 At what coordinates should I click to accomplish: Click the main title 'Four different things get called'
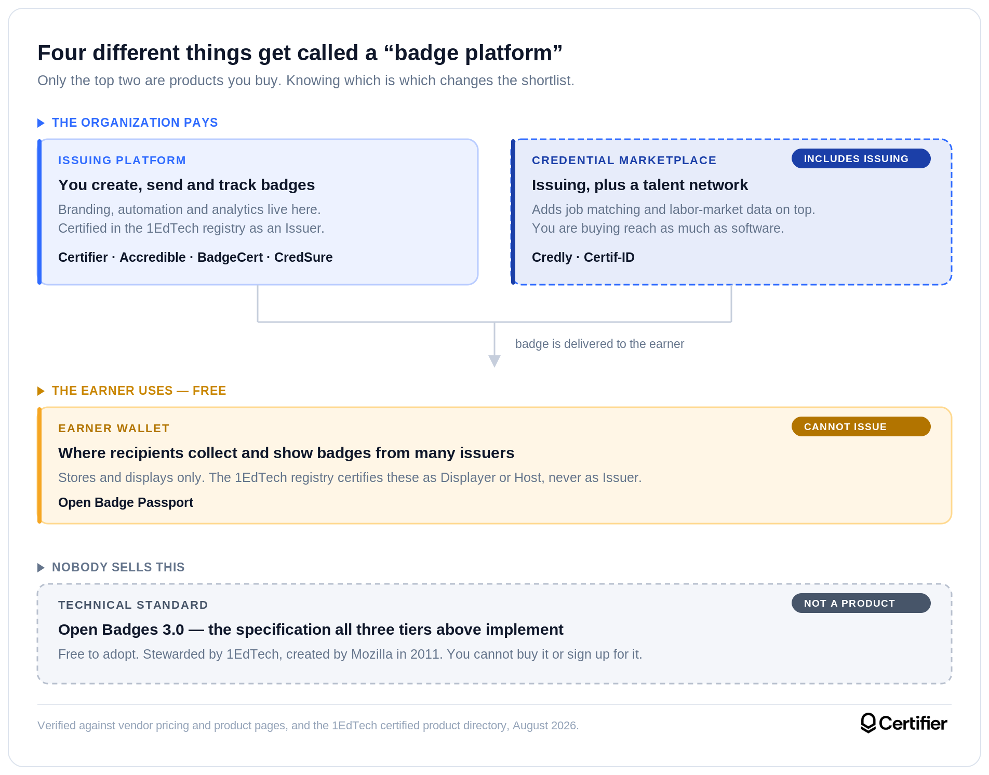click(x=300, y=53)
